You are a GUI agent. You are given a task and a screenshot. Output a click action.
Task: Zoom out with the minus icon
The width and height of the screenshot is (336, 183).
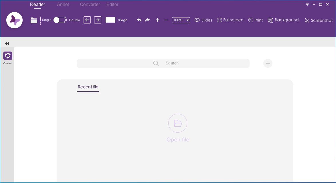166,20
